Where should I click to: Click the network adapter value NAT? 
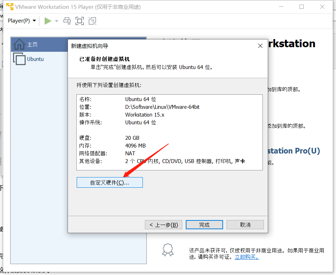tap(130, 153)
